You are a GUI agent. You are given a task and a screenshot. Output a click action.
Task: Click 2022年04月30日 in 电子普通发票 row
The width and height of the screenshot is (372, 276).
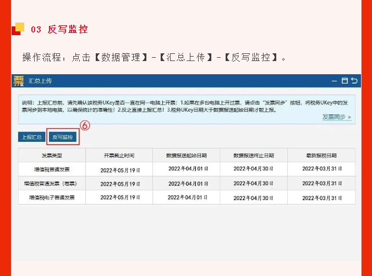click(x=253, y=198)
